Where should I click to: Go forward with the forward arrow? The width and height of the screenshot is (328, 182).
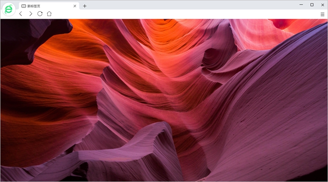click(x=30, y=14)
